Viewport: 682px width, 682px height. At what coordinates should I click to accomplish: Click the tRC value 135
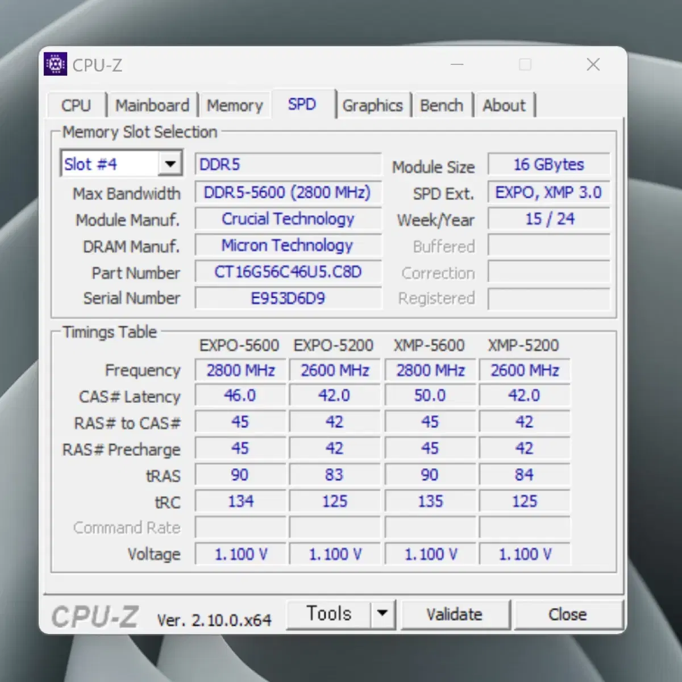[x=430, y=501]
